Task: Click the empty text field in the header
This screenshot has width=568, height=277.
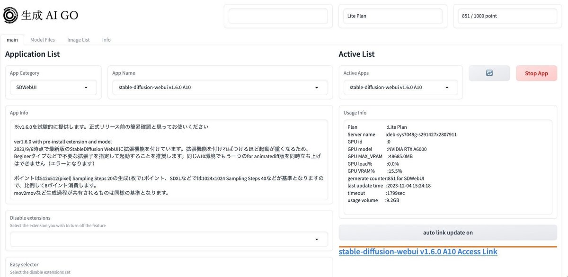Action: coord(278,16)
